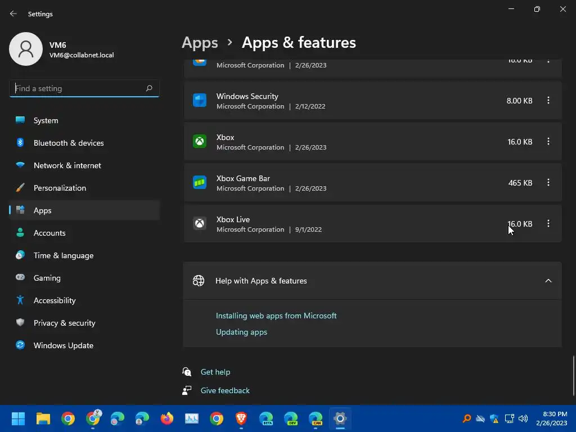The width and height of the screenshot is (576, 432).
Task: Click the Windows Security 8.00 KB size
Action: [x=519, y=101]
